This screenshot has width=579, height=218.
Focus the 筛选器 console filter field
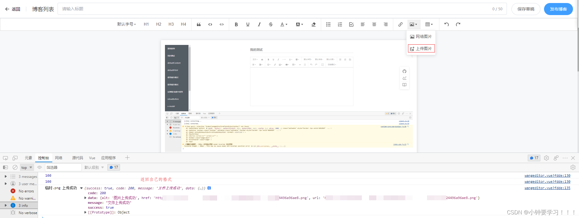coord(63,167)
